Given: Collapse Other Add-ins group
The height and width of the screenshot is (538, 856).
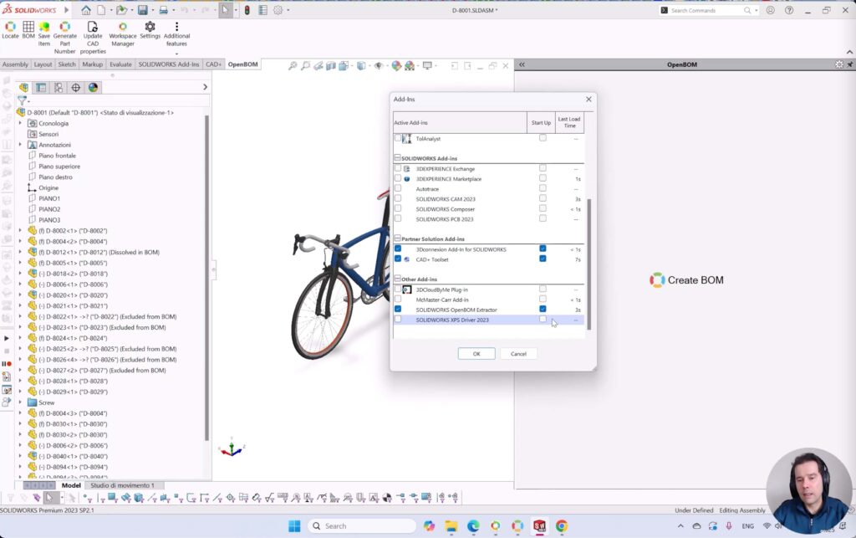Looking at the screenshot, I should click(x=397, y=279).
